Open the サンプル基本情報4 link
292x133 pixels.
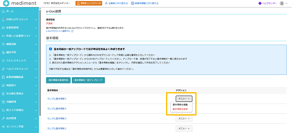(57, 108)
